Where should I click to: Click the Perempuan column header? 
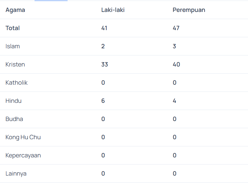pyautogui.click(x=189, y=10)
